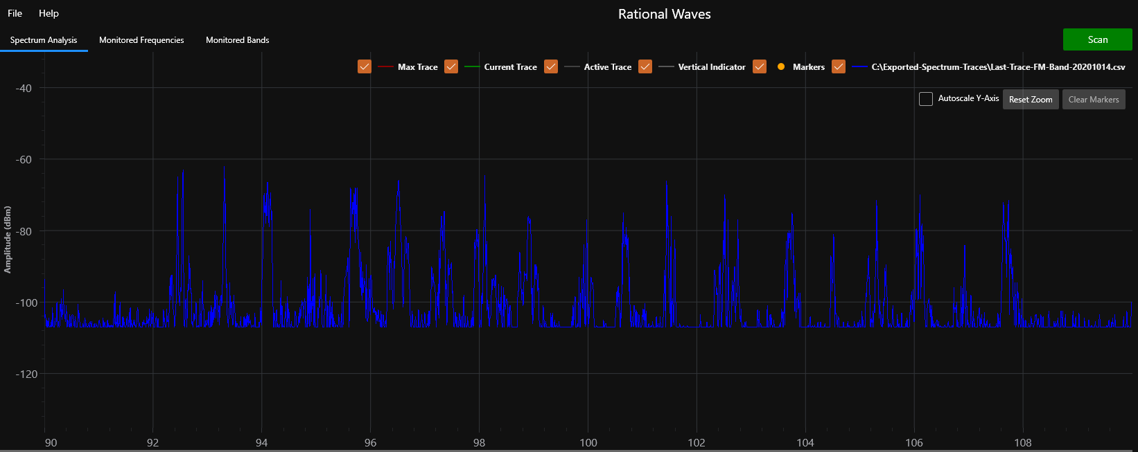Click the orange Markers dot icon
This screenshot has width=1138, height=452.
[x=781, y=66]
